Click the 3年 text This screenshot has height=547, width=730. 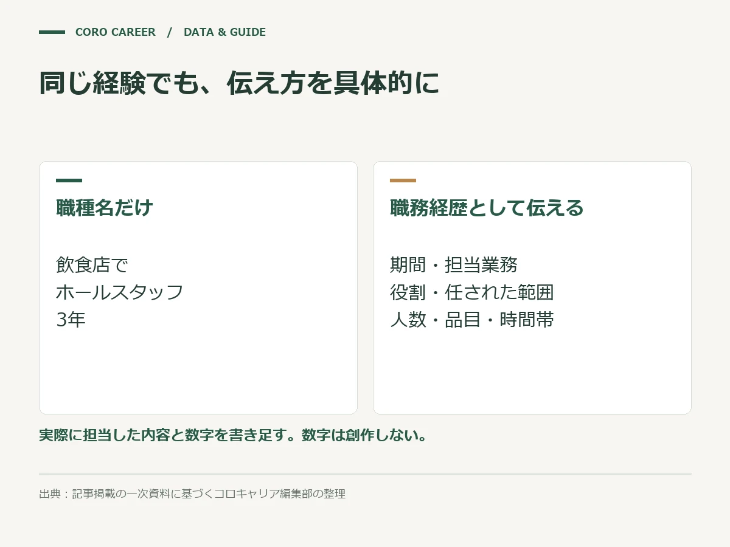[x=71, y=320]
